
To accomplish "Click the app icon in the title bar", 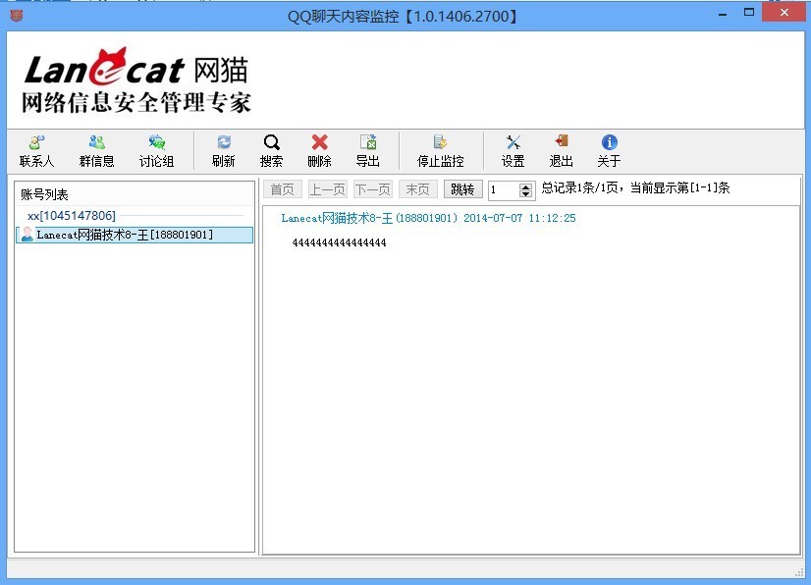I will (x=17, y=16).
